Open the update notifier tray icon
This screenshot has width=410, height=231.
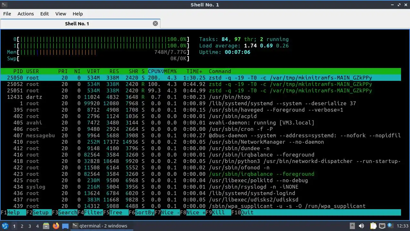click(x=390, y=226)
